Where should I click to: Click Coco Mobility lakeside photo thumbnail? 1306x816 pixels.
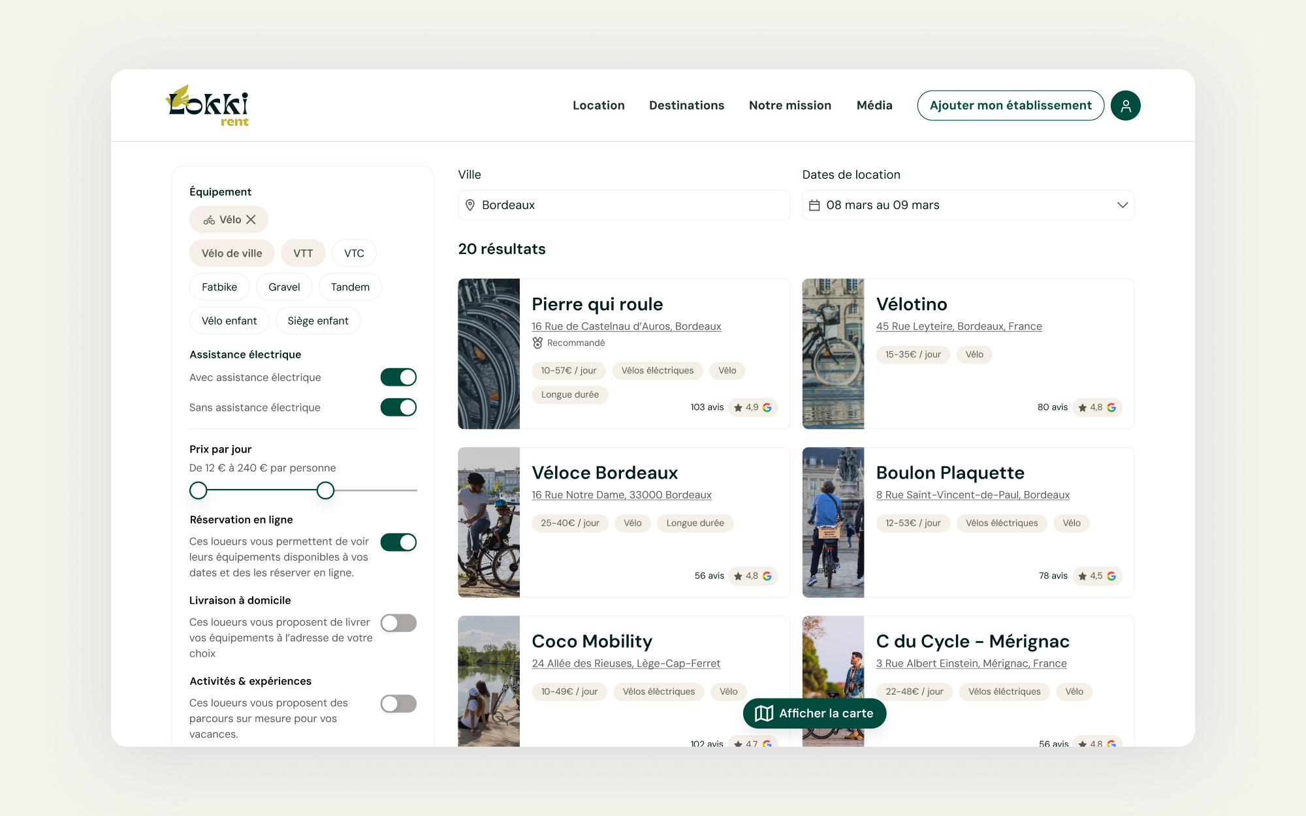click(x=489, y=682)
